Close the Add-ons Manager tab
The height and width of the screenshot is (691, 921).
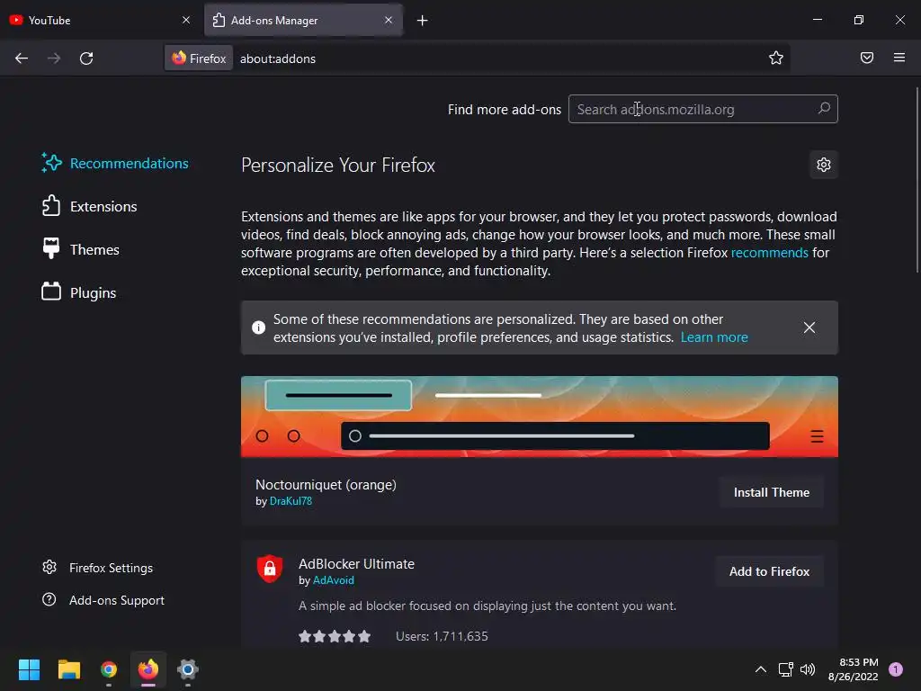coord(389,20)
